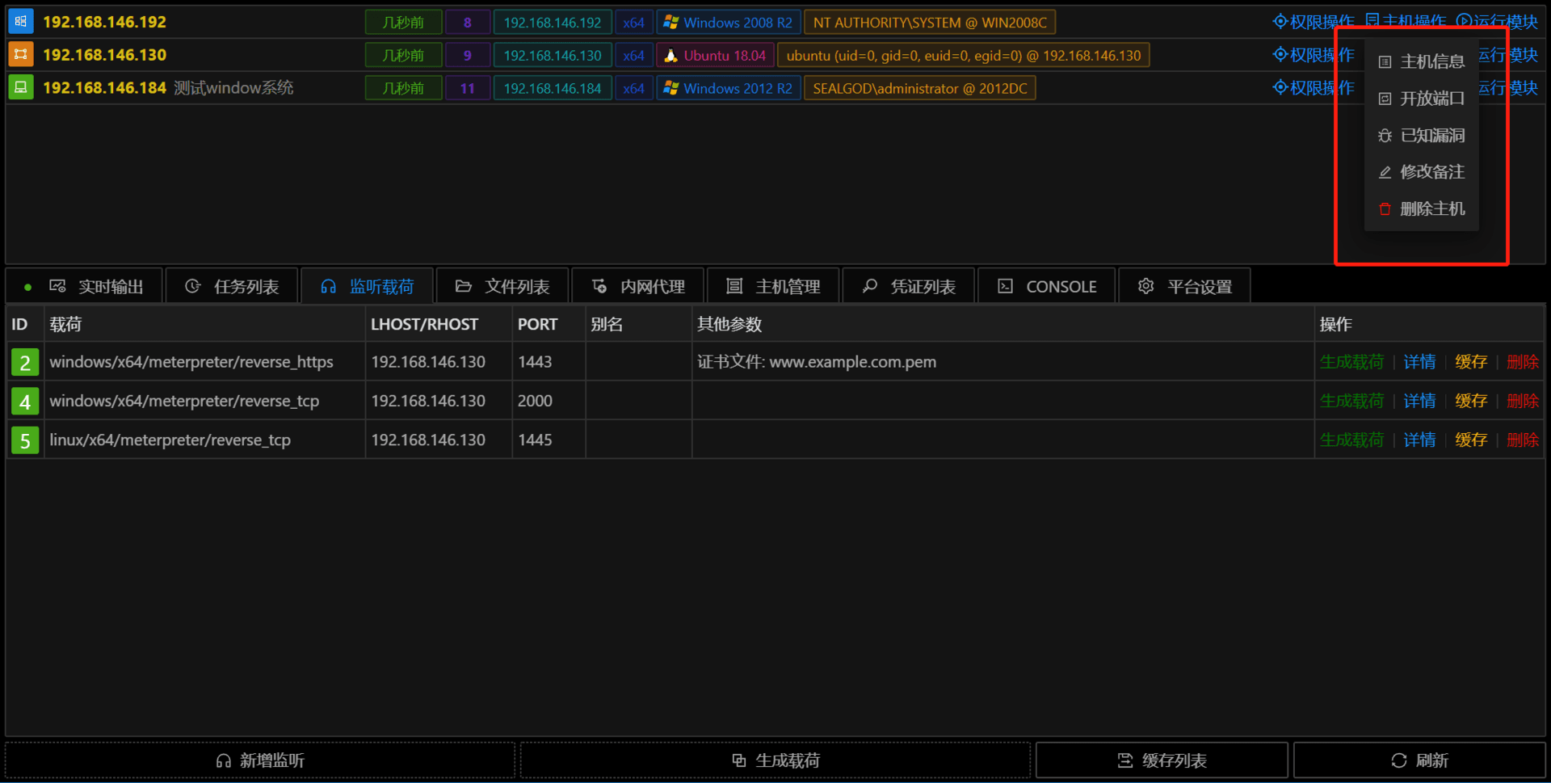1551x783 pixels.
Task: Click 生成载荷 link for linux reverse_tcp row
Action: [1351, 440]
